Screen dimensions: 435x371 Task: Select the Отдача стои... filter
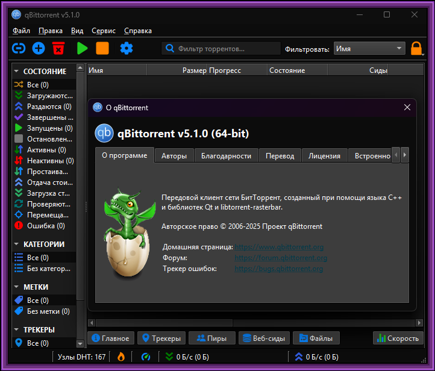[x=44, y=182]
